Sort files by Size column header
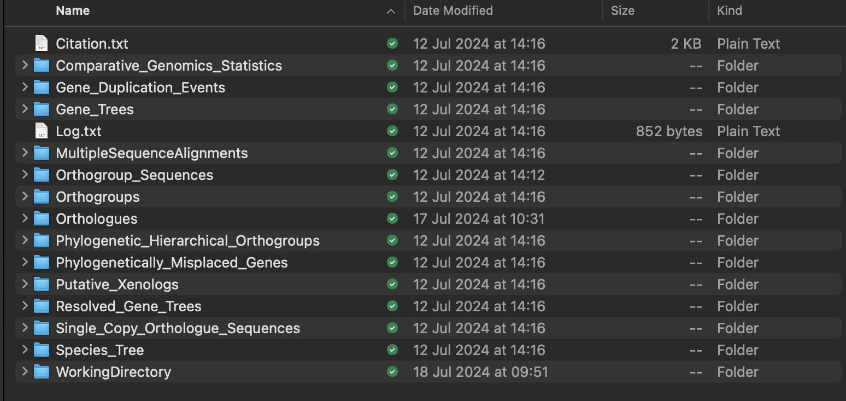Screen dimensions: 846x401 622,10
